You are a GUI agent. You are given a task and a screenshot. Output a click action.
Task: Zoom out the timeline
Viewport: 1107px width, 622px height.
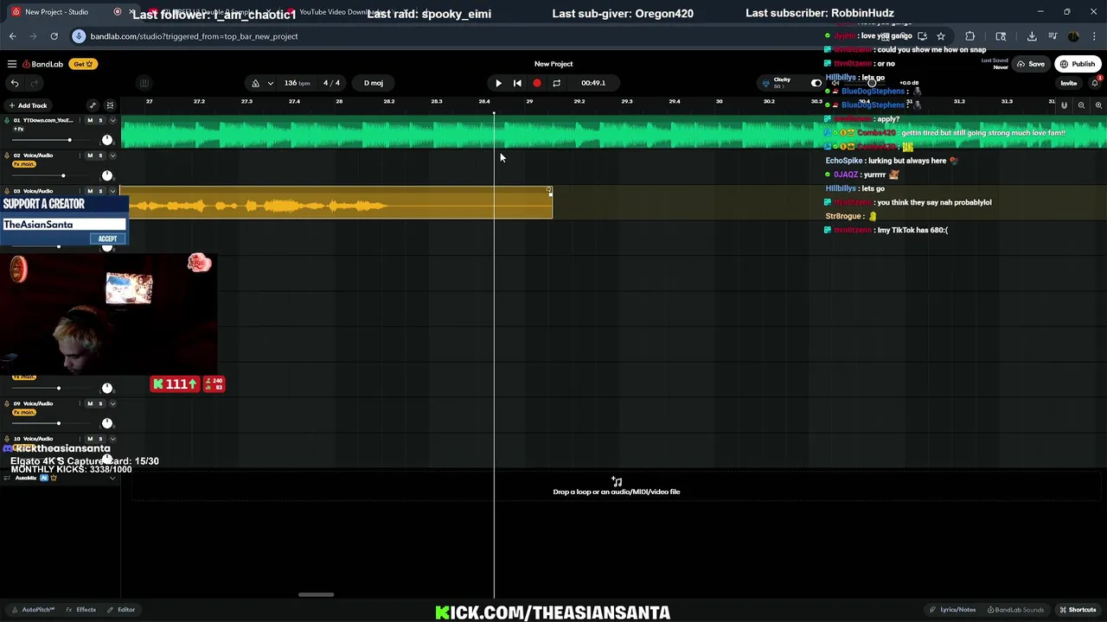(x=1081, y=105)
